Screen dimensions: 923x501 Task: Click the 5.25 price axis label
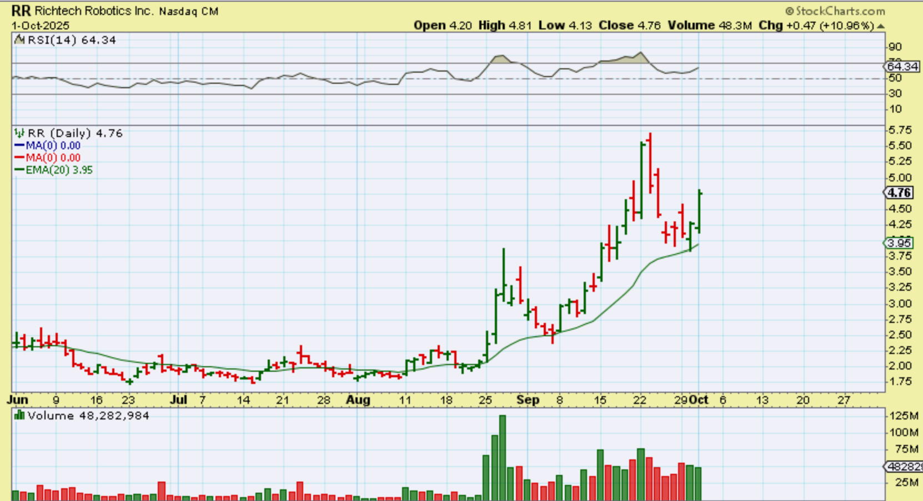900,161
